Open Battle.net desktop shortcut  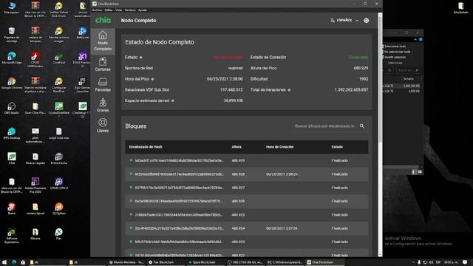[x=82, y=33]
